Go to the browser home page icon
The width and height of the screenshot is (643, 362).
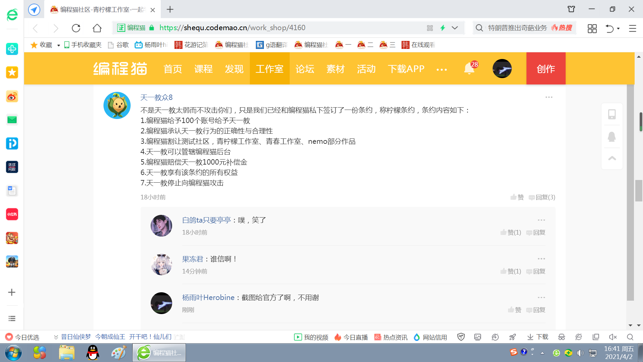tap(97, 28)
